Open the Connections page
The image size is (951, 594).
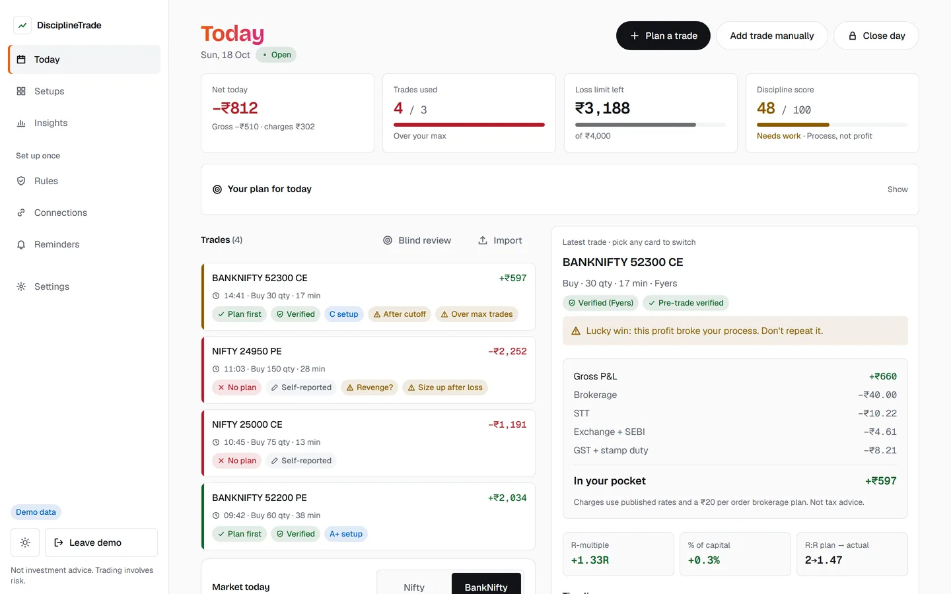tap(85, 213)
